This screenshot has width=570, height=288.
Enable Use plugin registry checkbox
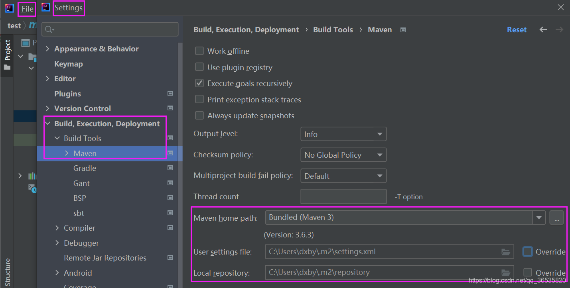pyautogui.click(x=199, y=67)
